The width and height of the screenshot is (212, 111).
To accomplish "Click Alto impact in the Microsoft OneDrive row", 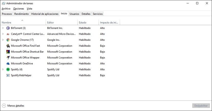I will click(x=102, y=64).
